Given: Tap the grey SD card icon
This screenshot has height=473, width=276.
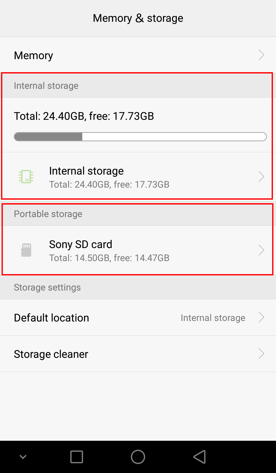Looking at the screenshot, I should [26, 250].
